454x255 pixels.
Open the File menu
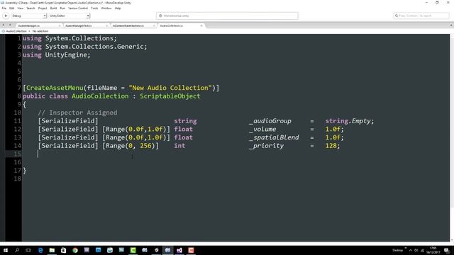[x=4, y=8]
